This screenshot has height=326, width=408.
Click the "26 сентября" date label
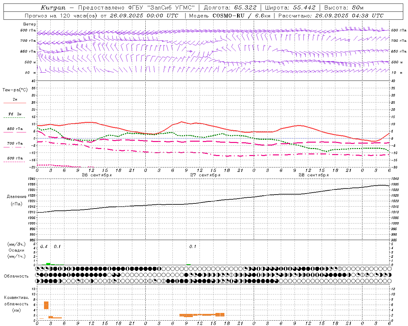pyautogui.click(x=97, y=175)
